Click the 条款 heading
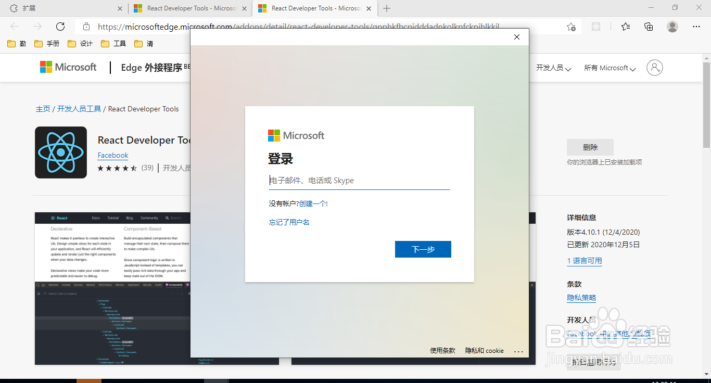This screenshot has height=383, width=711. pyautogui.click(x=574, y=284)
